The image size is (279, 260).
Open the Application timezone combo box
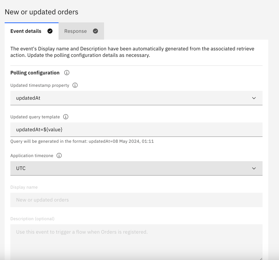click(x=136, y=168)
